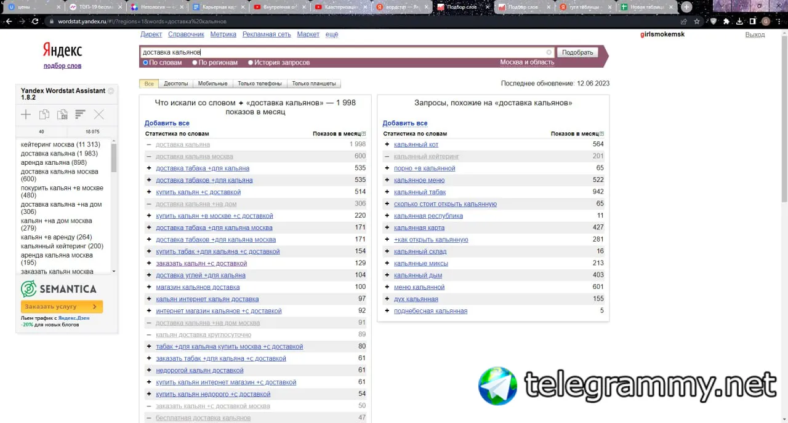Select the "По словам" radio button
788x423 pixels.
click(x=146, y=62)
